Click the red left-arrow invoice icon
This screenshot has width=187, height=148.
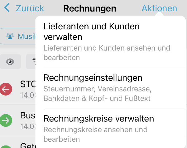(6, 89)
